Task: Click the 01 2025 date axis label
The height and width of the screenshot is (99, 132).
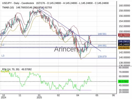Action: tap(39, 96)
